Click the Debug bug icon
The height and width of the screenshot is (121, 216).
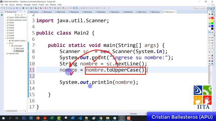click(x=27, y=8)
